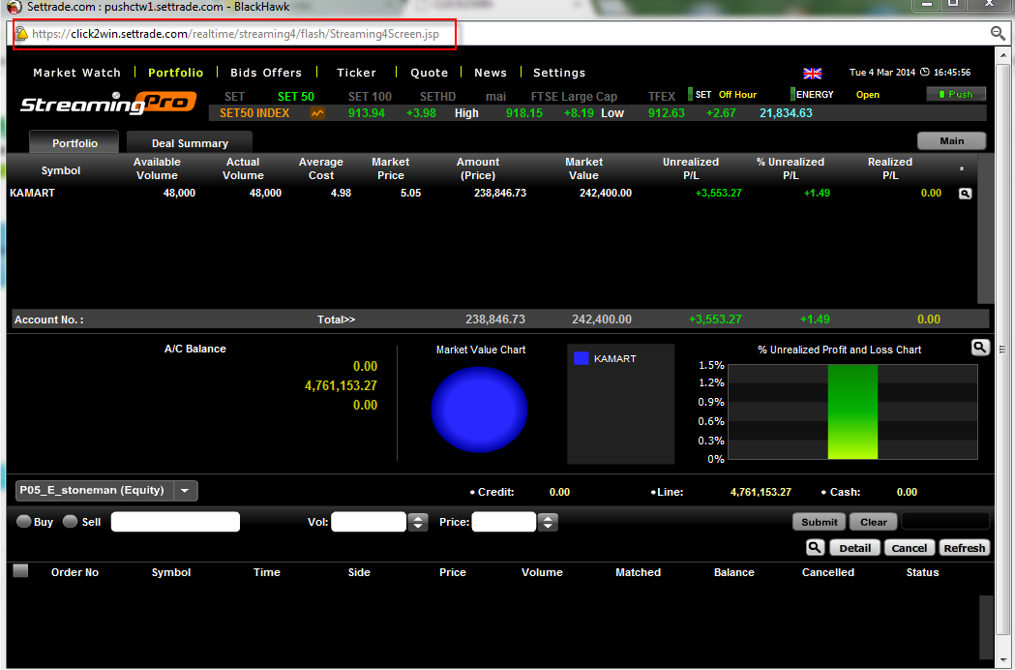The image size is (1015, 670).
Task: Select the FTSE Large Cap tab
Action: coord(574,97)
